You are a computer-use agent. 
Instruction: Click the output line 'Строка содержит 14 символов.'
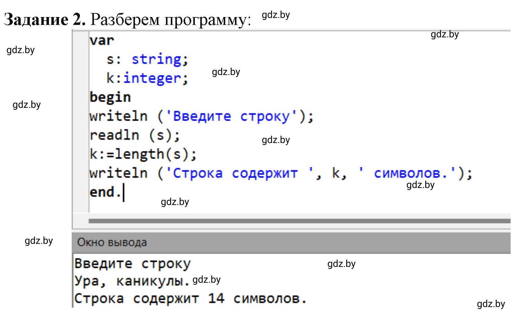tap(191, 299)
